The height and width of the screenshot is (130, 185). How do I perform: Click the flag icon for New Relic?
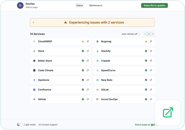tap(151, 80)
